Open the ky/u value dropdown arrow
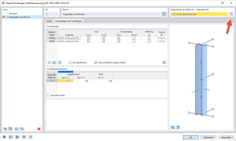 72,81
